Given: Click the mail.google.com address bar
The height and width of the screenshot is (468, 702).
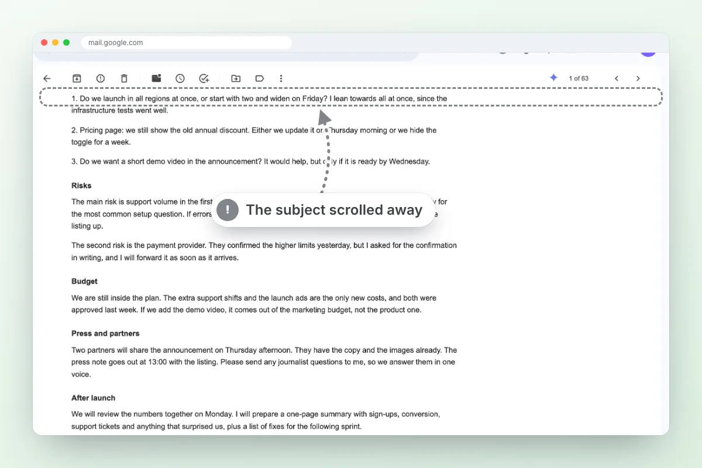Looking at the screenshot, I should (187, 43).
